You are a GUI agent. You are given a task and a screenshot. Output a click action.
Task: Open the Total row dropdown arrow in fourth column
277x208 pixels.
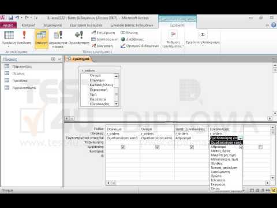241,138
